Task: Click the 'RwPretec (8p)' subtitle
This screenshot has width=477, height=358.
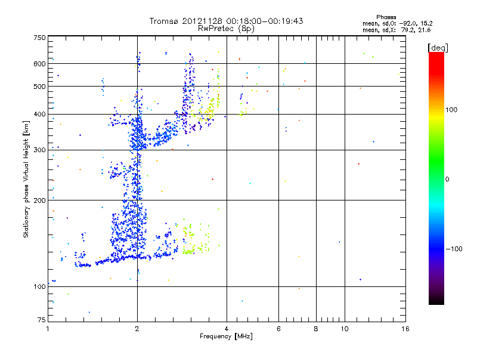Action: point(226,29)
